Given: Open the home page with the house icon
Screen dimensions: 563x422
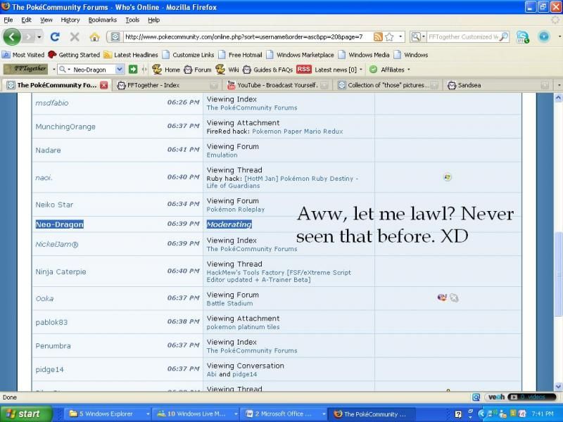Looking at the screenshot, I should (x=94, y=37).
